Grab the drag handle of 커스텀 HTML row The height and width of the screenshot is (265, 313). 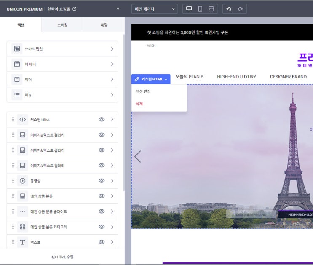(13, 119)
